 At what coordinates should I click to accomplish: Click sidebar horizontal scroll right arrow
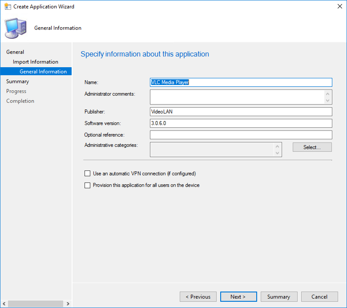(68, 304)
